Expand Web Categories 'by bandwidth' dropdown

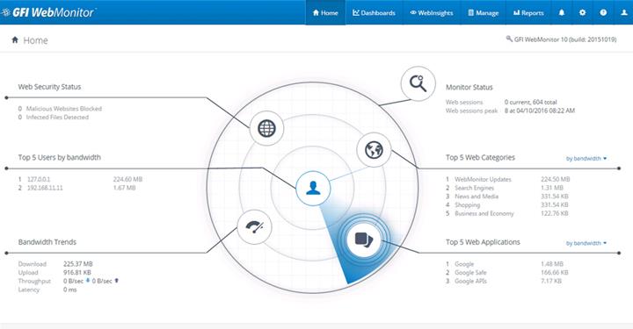click(x=586, y=159)
